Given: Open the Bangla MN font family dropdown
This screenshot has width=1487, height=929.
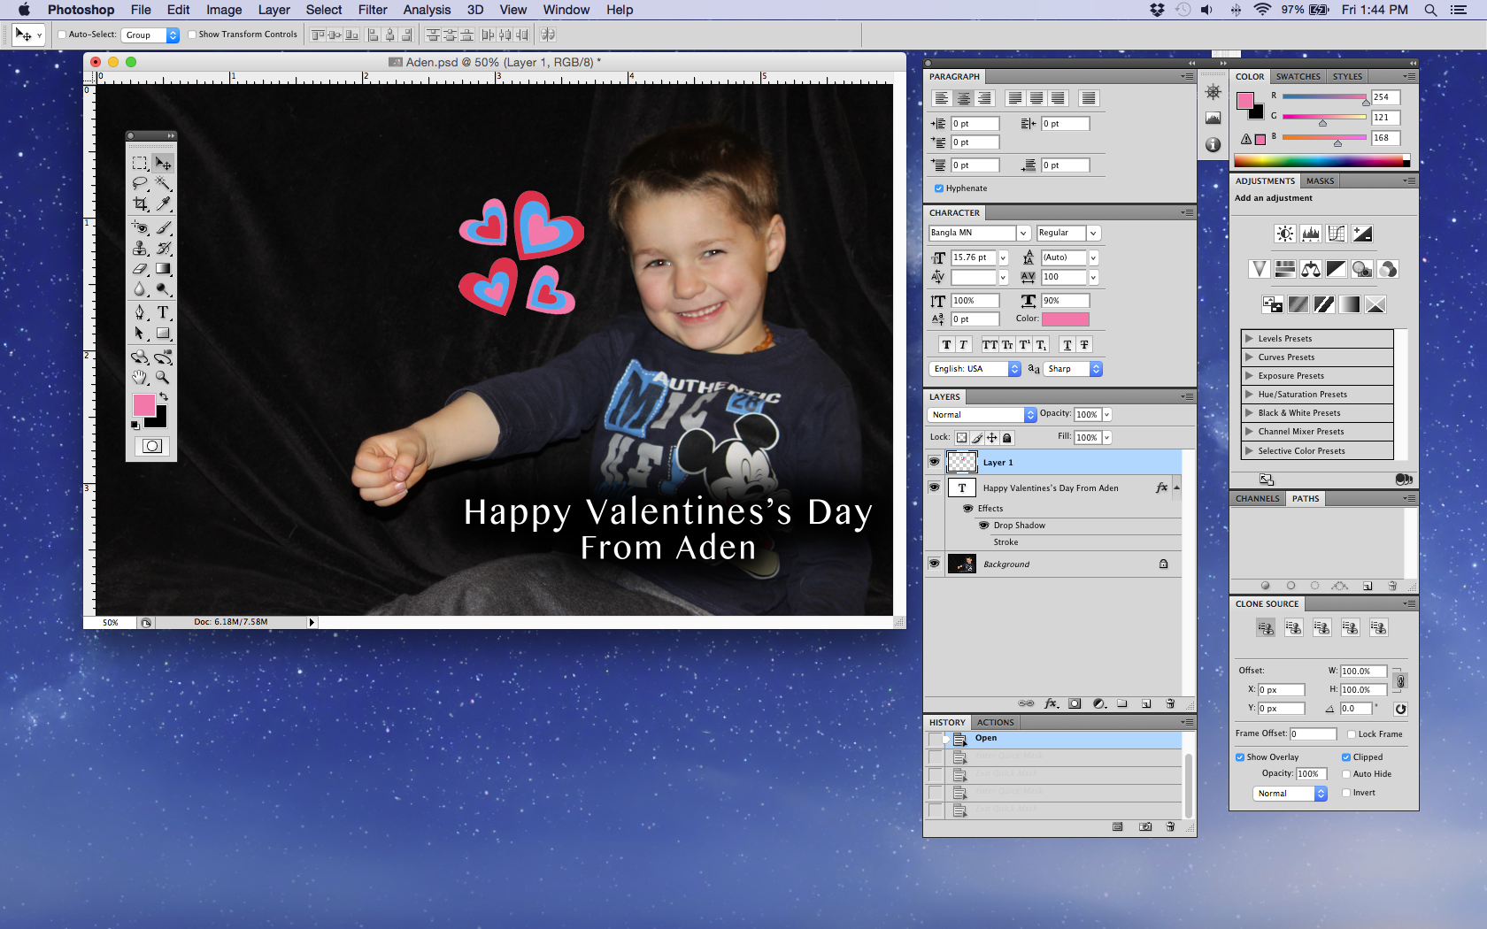Looking at the screenshot, I should (x=1023, y=233).
